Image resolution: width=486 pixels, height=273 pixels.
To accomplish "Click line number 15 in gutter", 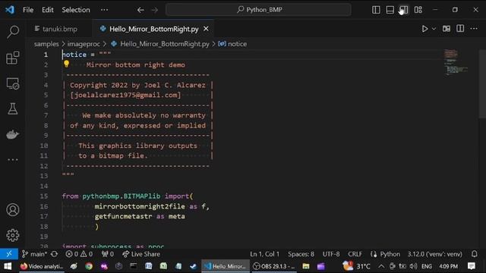I will (x=44, y=196).
